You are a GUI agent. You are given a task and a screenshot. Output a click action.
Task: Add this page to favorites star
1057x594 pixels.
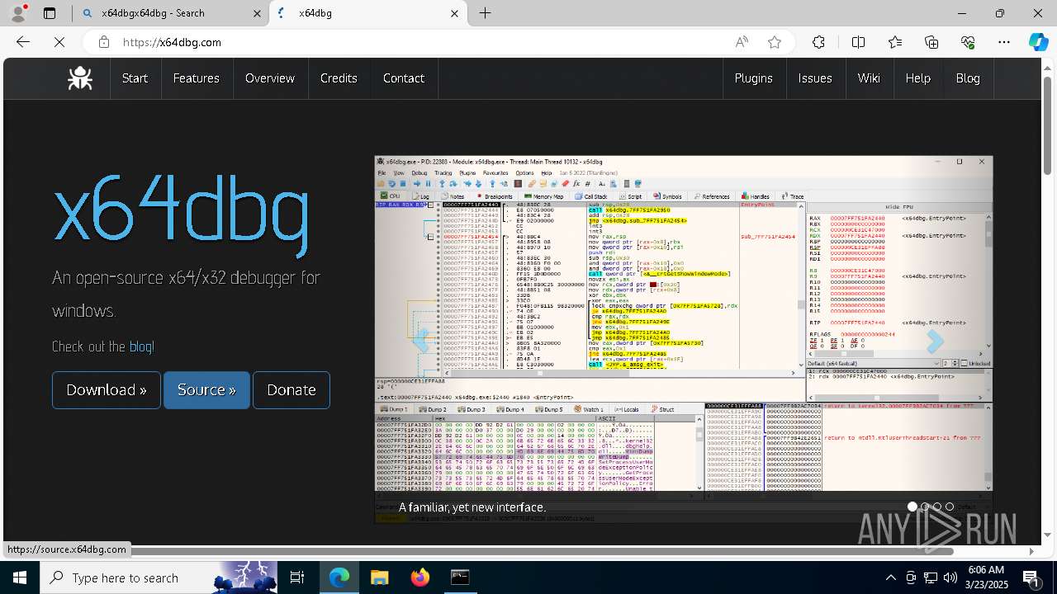(775, 42)
